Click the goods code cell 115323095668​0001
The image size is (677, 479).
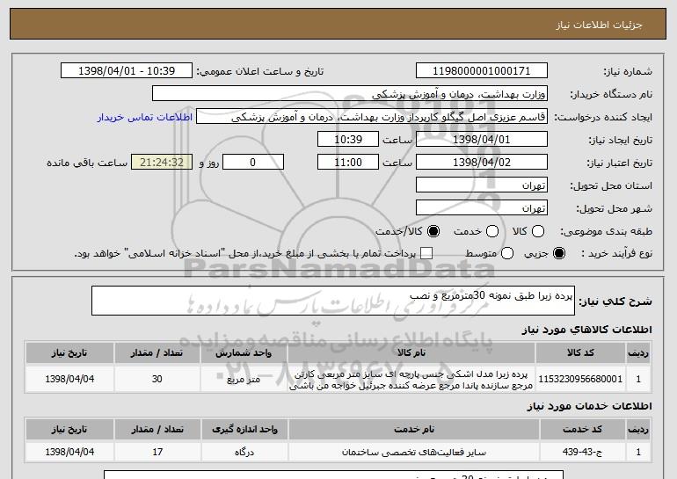pos(580,380)
